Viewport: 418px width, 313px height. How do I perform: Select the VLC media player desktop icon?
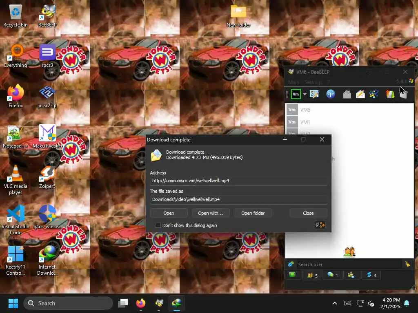[16, 180]
